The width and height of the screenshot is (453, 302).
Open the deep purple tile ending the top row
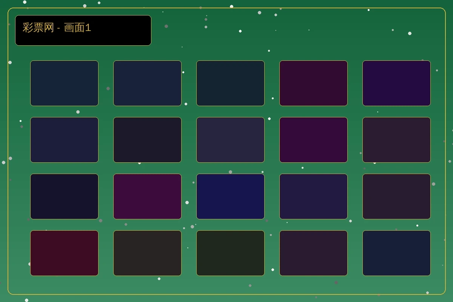(x=396, y=83)
